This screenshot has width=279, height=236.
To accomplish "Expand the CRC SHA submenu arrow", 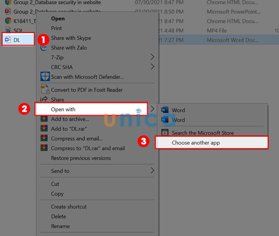I will point(152,67).
